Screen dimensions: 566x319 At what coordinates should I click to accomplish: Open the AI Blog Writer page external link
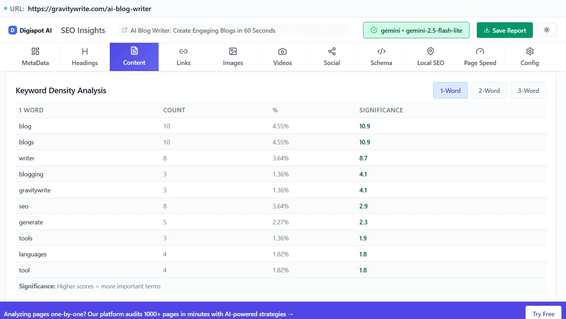click(x=124, y=30)
